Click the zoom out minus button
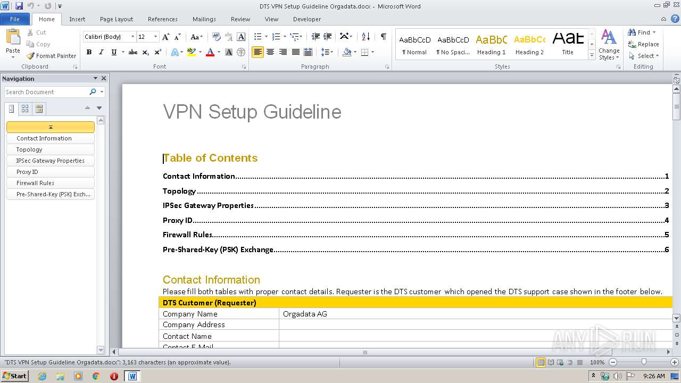 click(x=613, y=362)
